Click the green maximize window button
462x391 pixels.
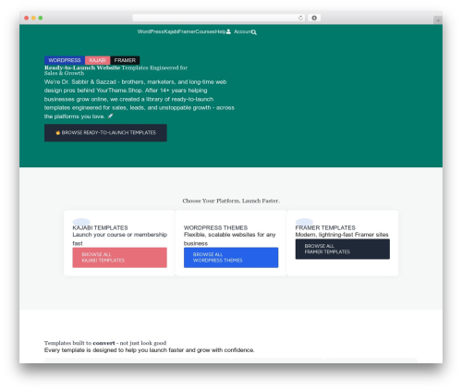click(41, 18)
